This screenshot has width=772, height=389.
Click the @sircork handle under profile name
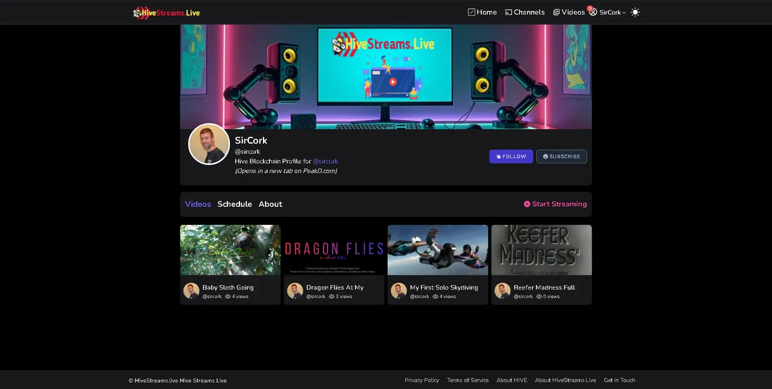tap(247, 151)
